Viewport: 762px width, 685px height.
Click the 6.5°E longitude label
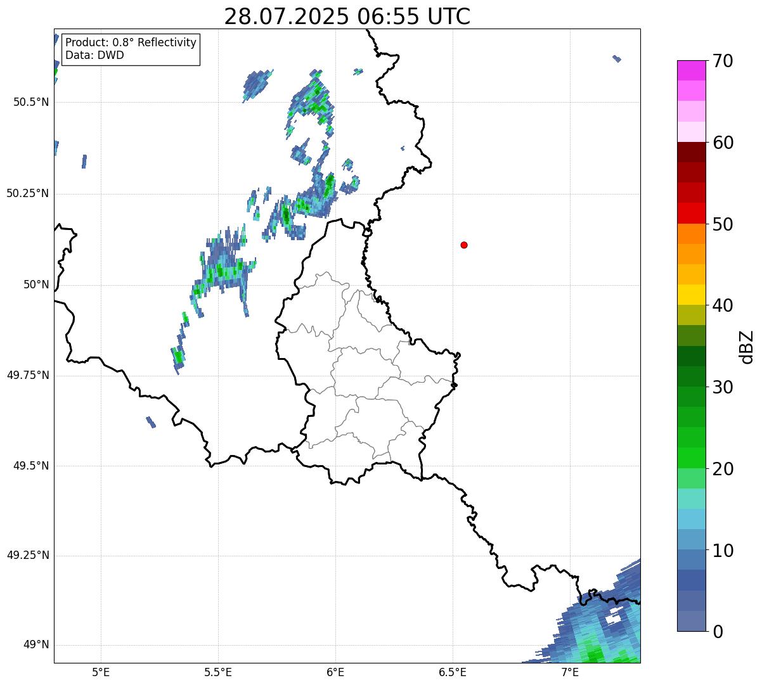pyautogui.click(x=453, y=672)
